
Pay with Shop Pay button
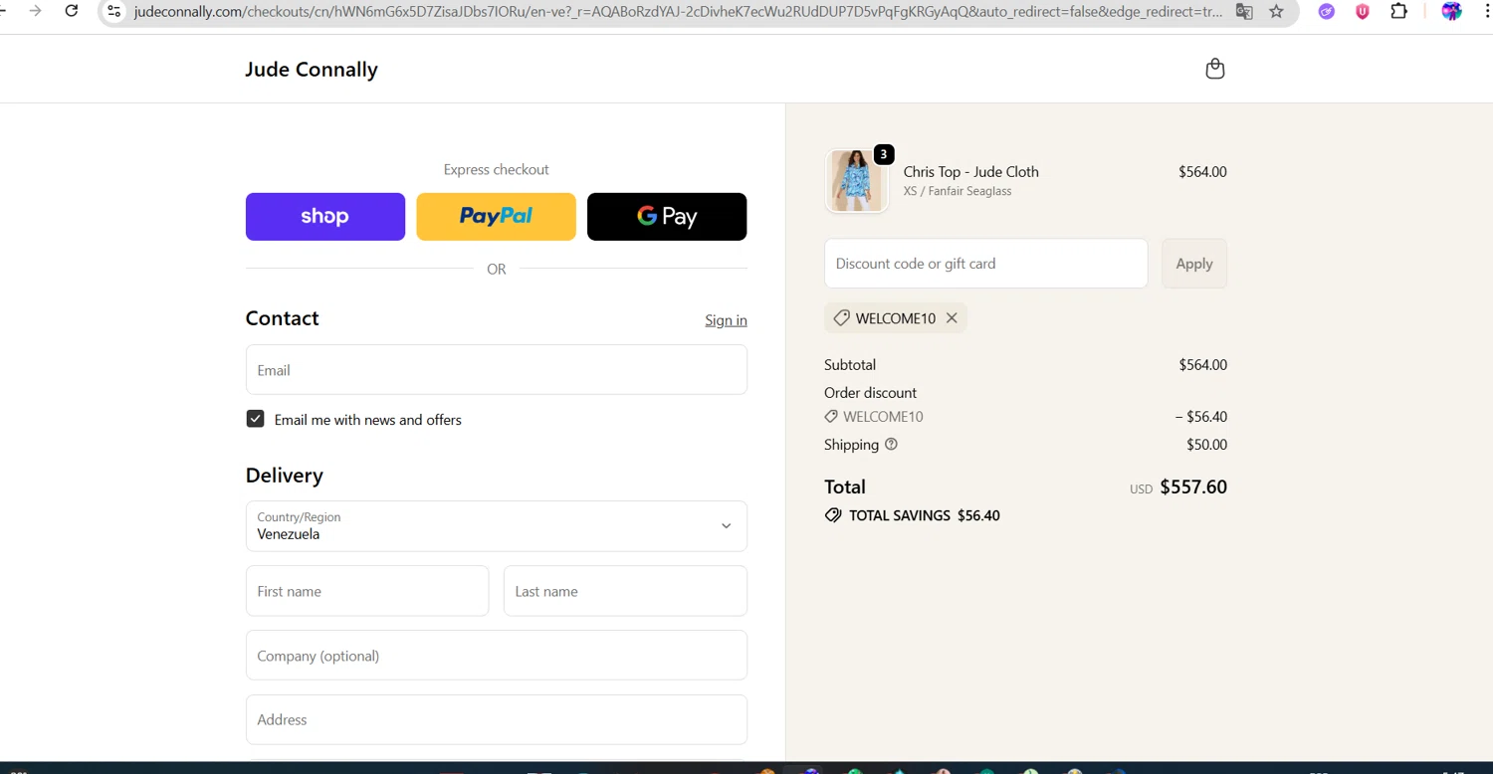325,217
